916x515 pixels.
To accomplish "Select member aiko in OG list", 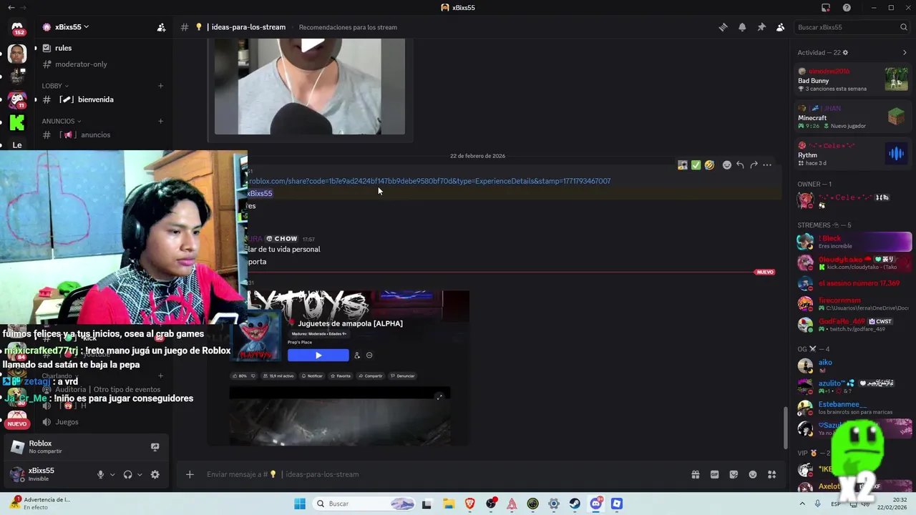I will click(853, 366).
